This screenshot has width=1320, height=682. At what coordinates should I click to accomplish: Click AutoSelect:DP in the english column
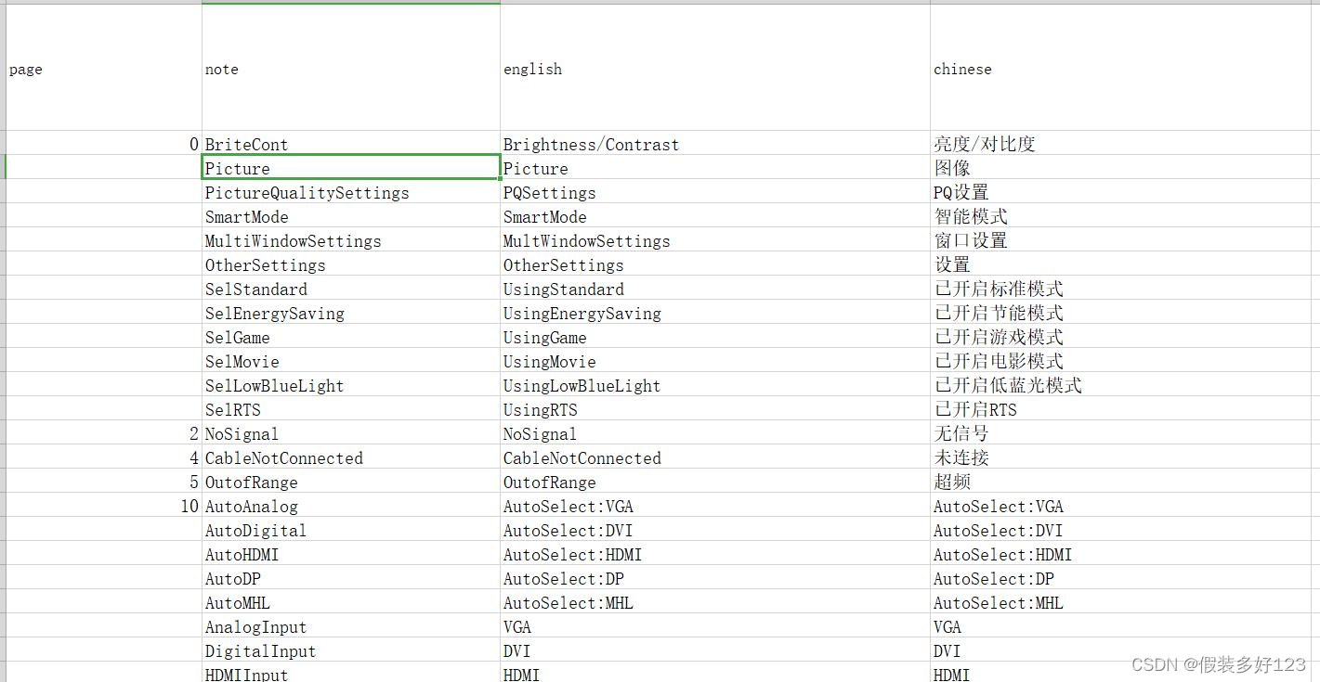click(x=715, y=578)
